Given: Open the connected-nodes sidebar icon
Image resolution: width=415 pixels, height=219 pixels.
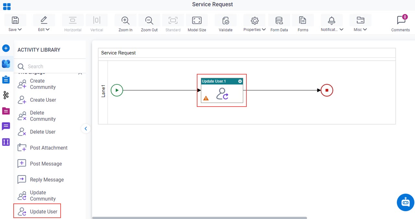Looking at the screenshot, I should click(x=6, y=95).
